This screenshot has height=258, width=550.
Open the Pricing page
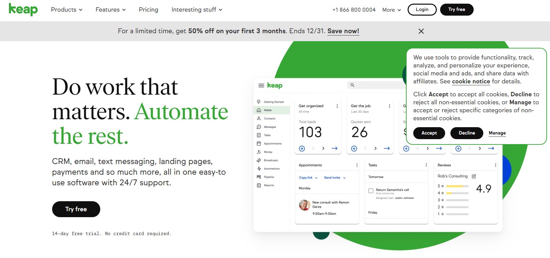click(148, 10)
